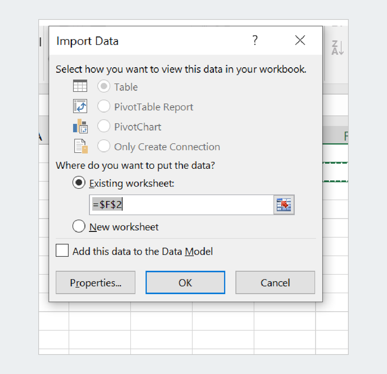This screenshot has height=374, width=387.
Task: Open the range selector collapse-dialog icon
Action: coord(284,205)
